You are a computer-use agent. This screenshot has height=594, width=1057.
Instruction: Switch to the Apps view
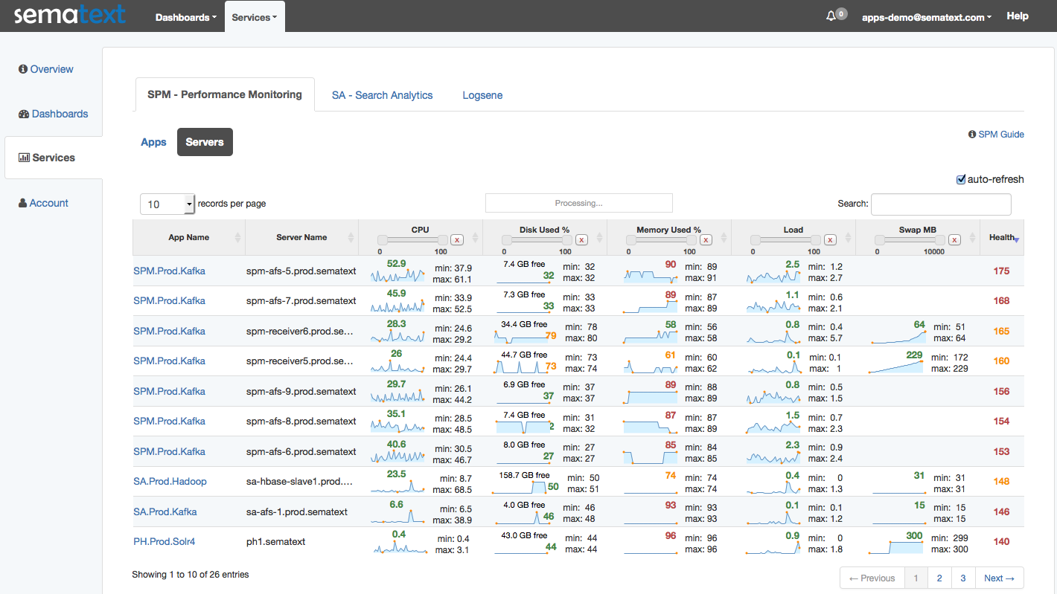pyautogui.click(x=153, y=142)
